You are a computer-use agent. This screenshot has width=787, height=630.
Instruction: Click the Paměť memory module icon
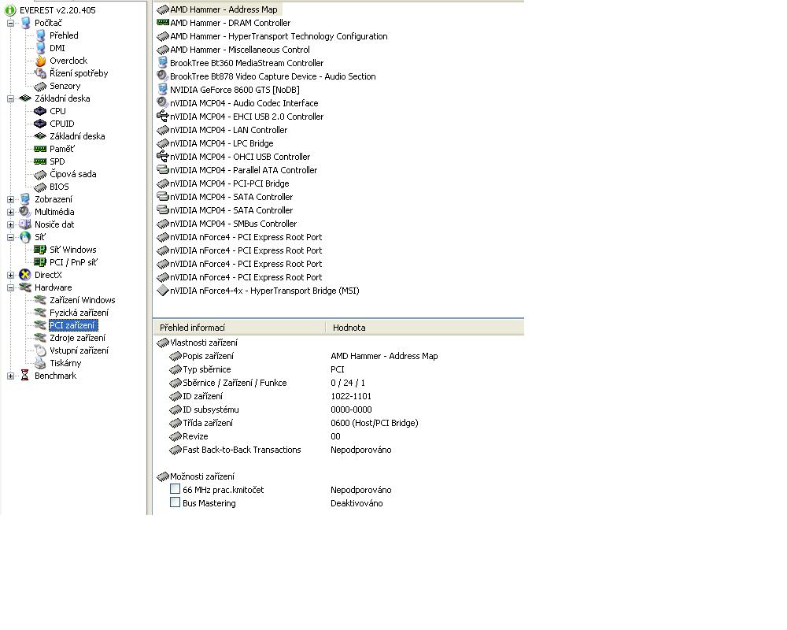coord(40,149)
